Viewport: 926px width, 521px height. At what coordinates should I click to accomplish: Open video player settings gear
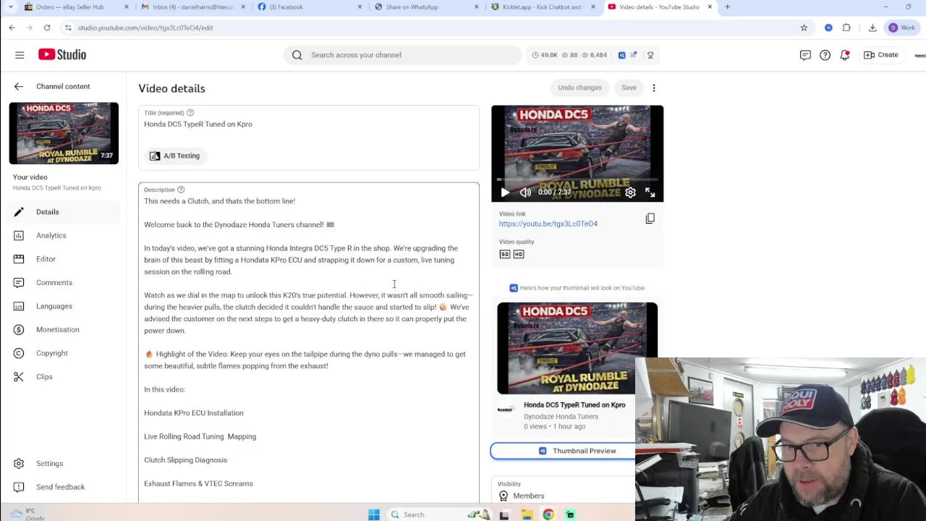tap(630, 192)
